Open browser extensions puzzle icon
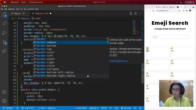Viewport: 196px width, 110px height. (187, 11)
